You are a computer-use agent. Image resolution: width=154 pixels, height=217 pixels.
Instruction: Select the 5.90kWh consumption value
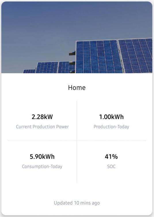pos(42,157)
